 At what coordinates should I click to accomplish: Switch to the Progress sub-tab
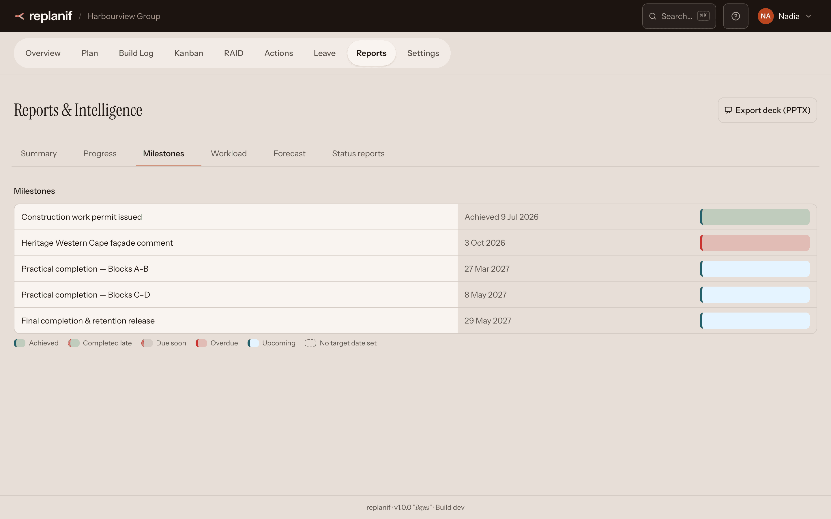coord(100,153)
